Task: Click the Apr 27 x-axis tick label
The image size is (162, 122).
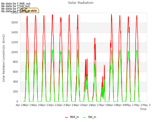Action: [x=96, y=105]
